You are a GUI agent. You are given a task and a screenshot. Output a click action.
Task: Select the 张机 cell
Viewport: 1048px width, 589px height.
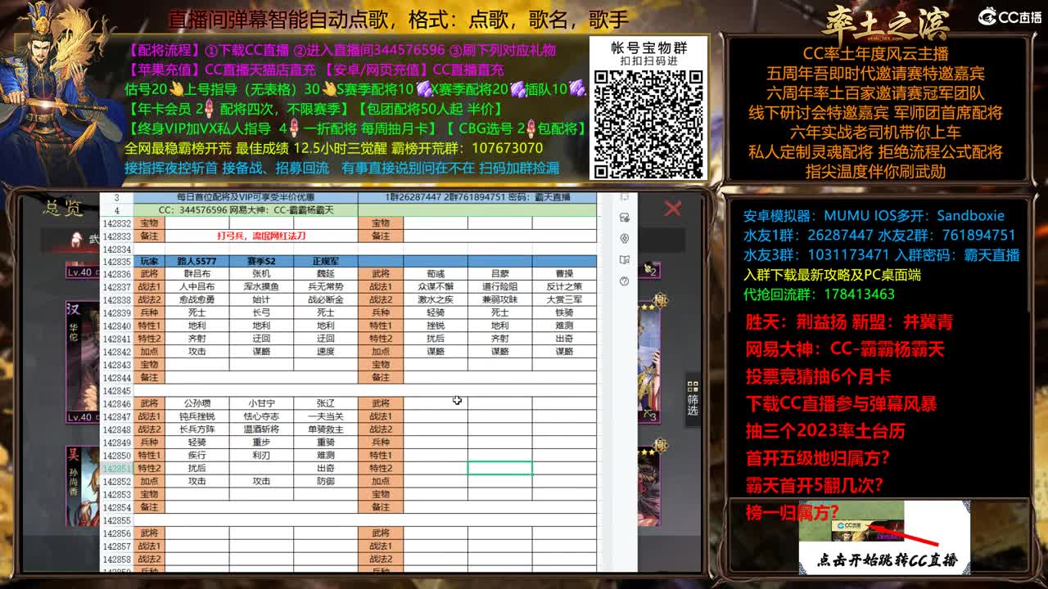pos(261,274)
